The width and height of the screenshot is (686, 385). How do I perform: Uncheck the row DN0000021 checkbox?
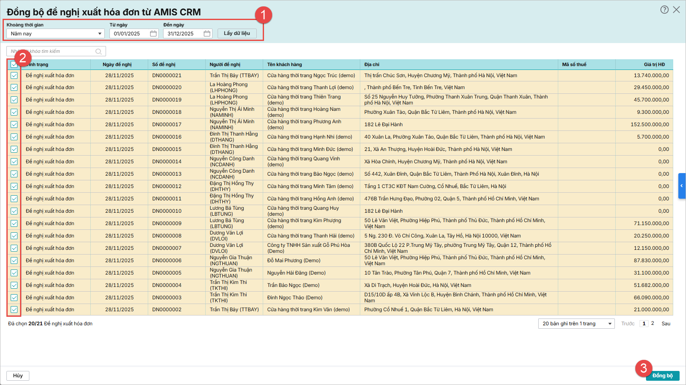coord(14,75)
